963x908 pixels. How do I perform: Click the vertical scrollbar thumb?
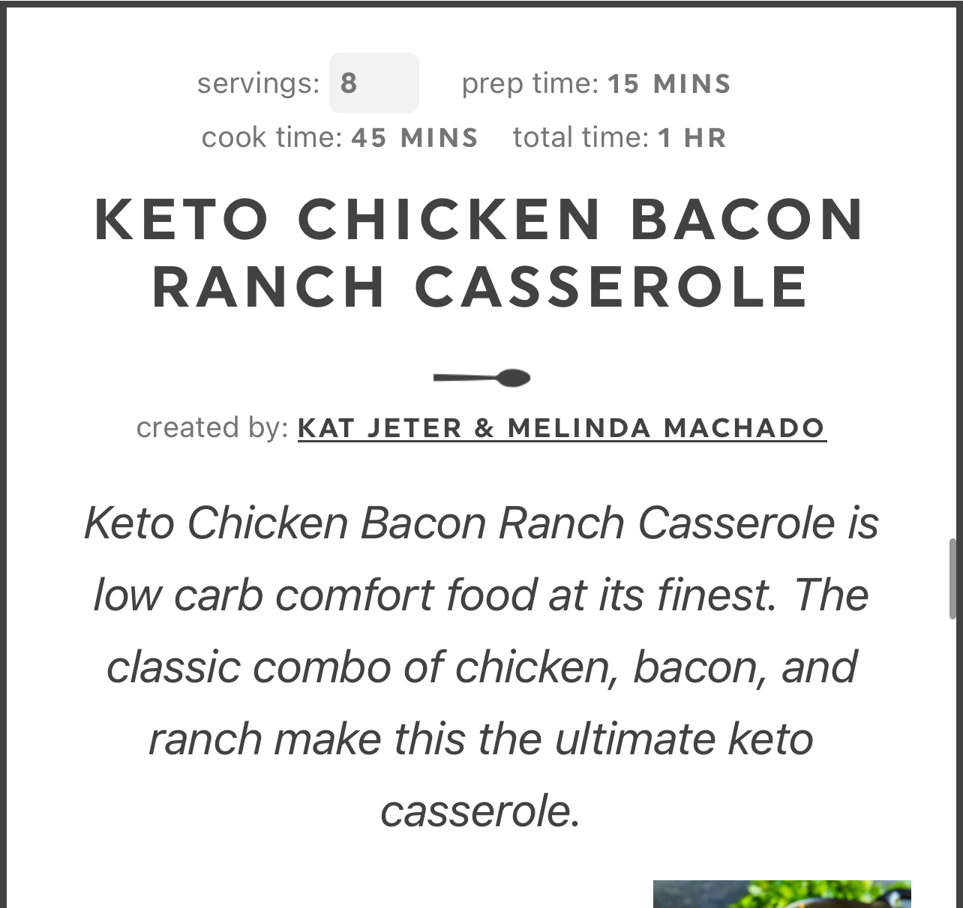point(953,578)
